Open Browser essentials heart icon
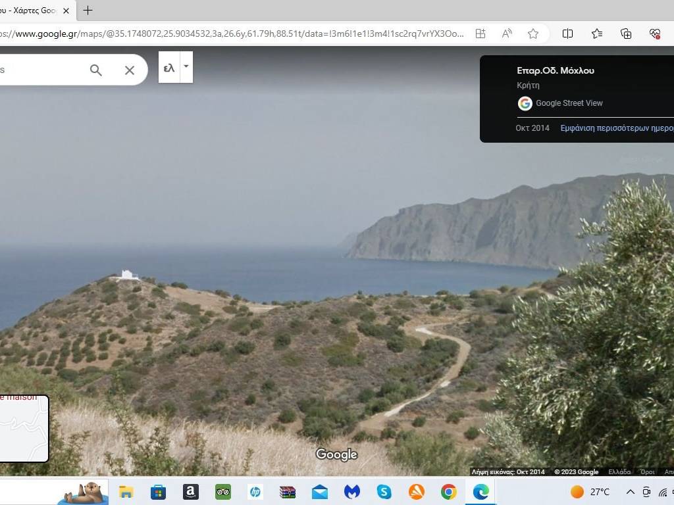Screen dimensions: 674x505 coord(655,34)
